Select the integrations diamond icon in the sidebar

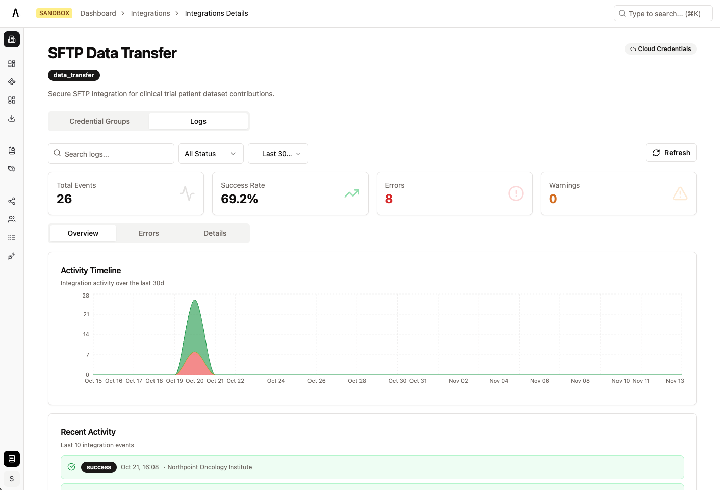pyautogui.click(x=11, y=82)
